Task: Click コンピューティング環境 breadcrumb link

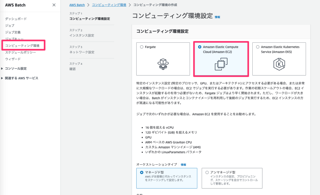Action: (109, 5)
